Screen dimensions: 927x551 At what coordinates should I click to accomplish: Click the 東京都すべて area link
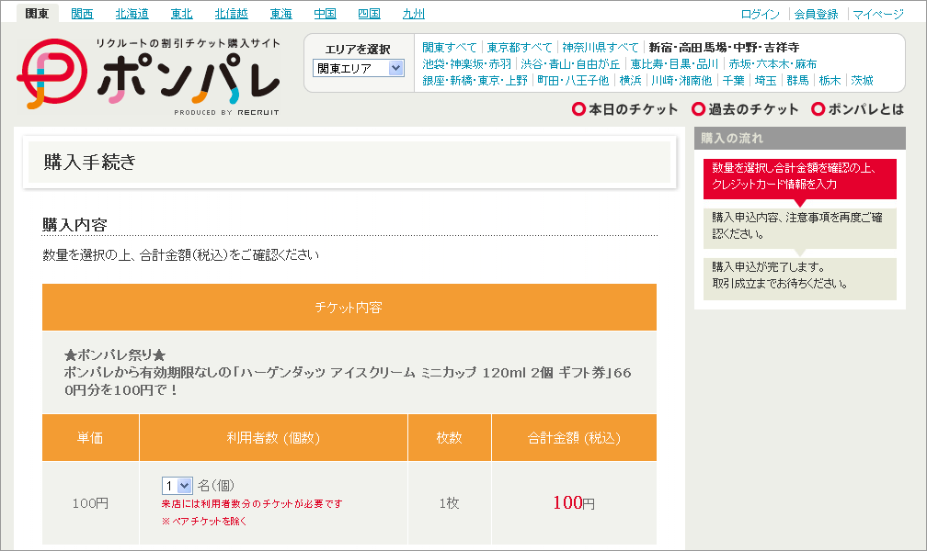[x=520, y=47]
